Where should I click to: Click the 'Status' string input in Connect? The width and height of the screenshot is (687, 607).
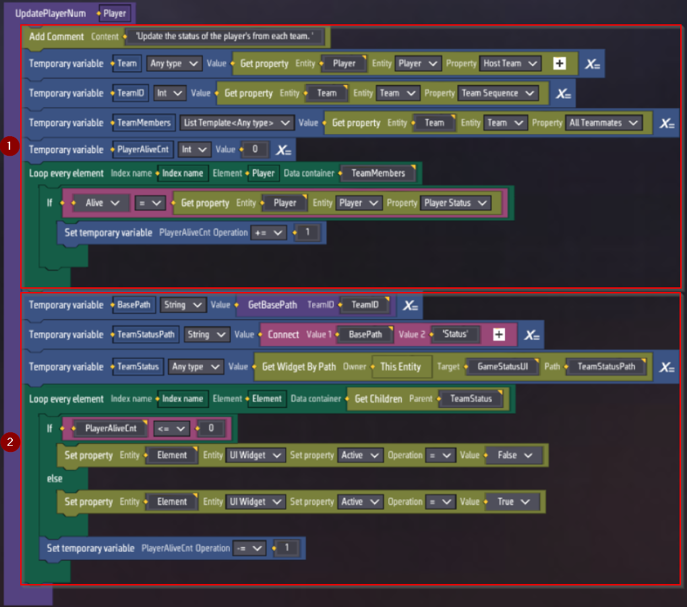pos(460,335)
